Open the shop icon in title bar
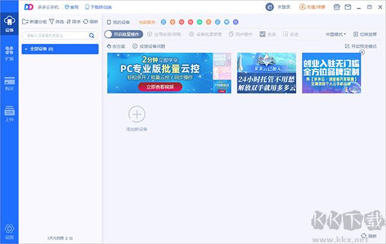The width and height of the screenshot is (386, 244). click(336, 7)
